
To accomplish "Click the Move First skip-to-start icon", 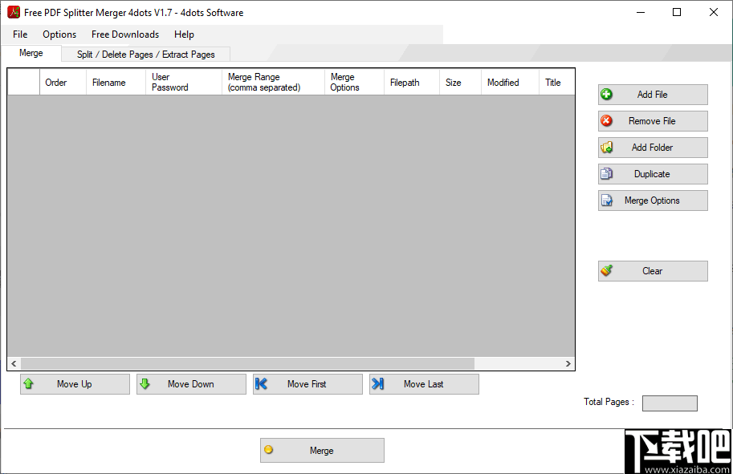I will (x=263, y=384).
